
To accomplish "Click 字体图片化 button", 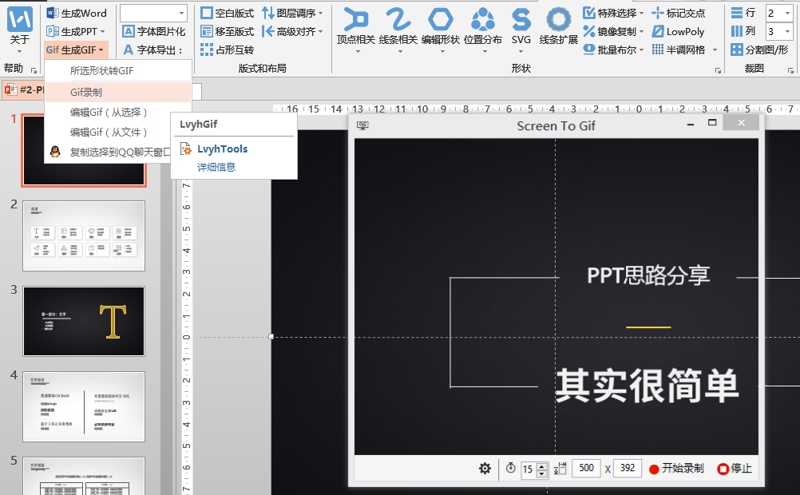I will pos(154,32).
